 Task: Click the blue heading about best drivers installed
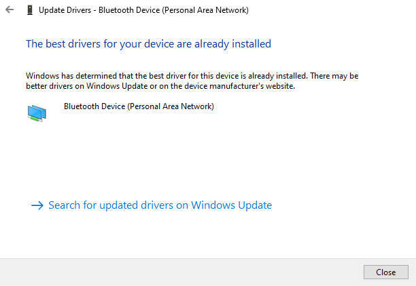tap(149, 44)
